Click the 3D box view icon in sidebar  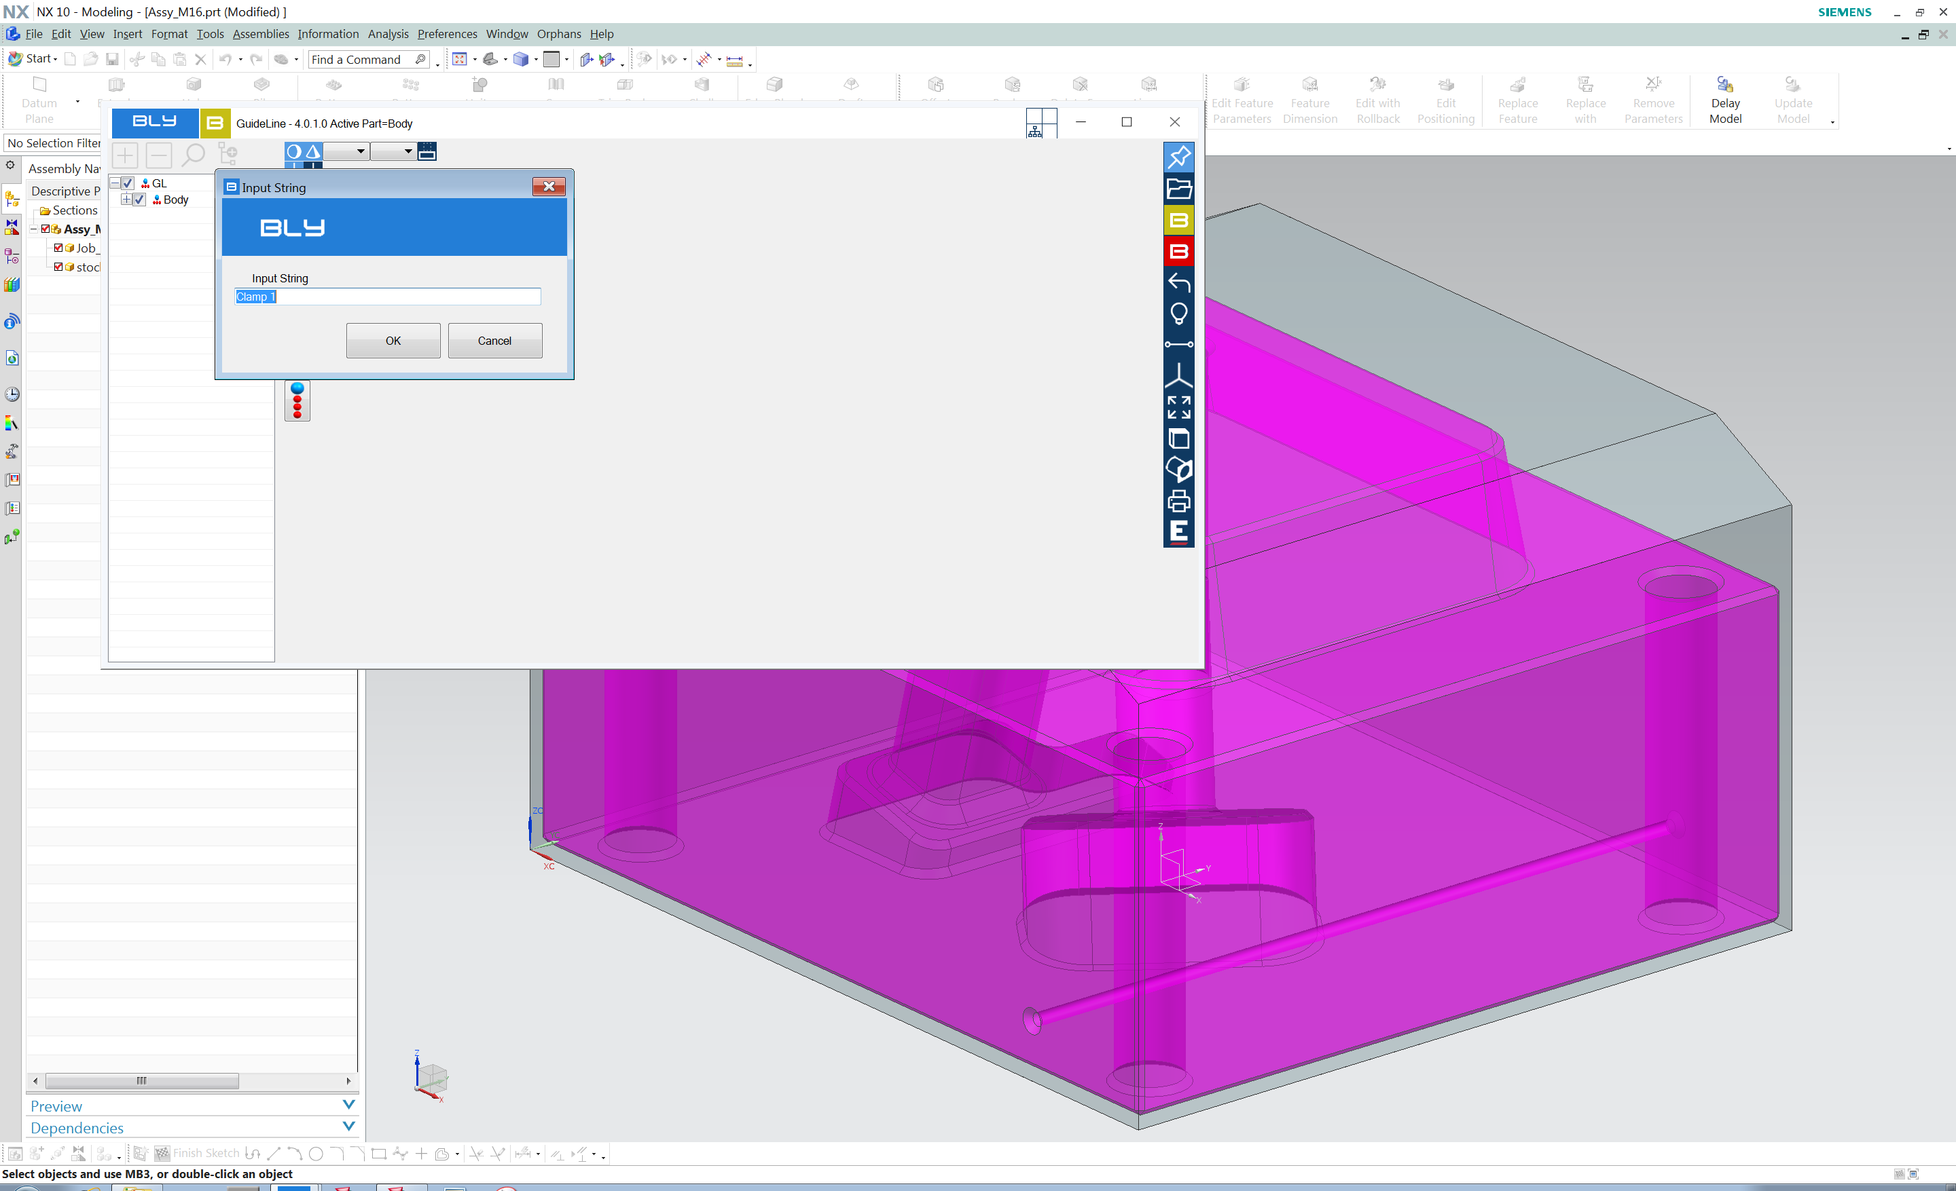point(1178,470)
